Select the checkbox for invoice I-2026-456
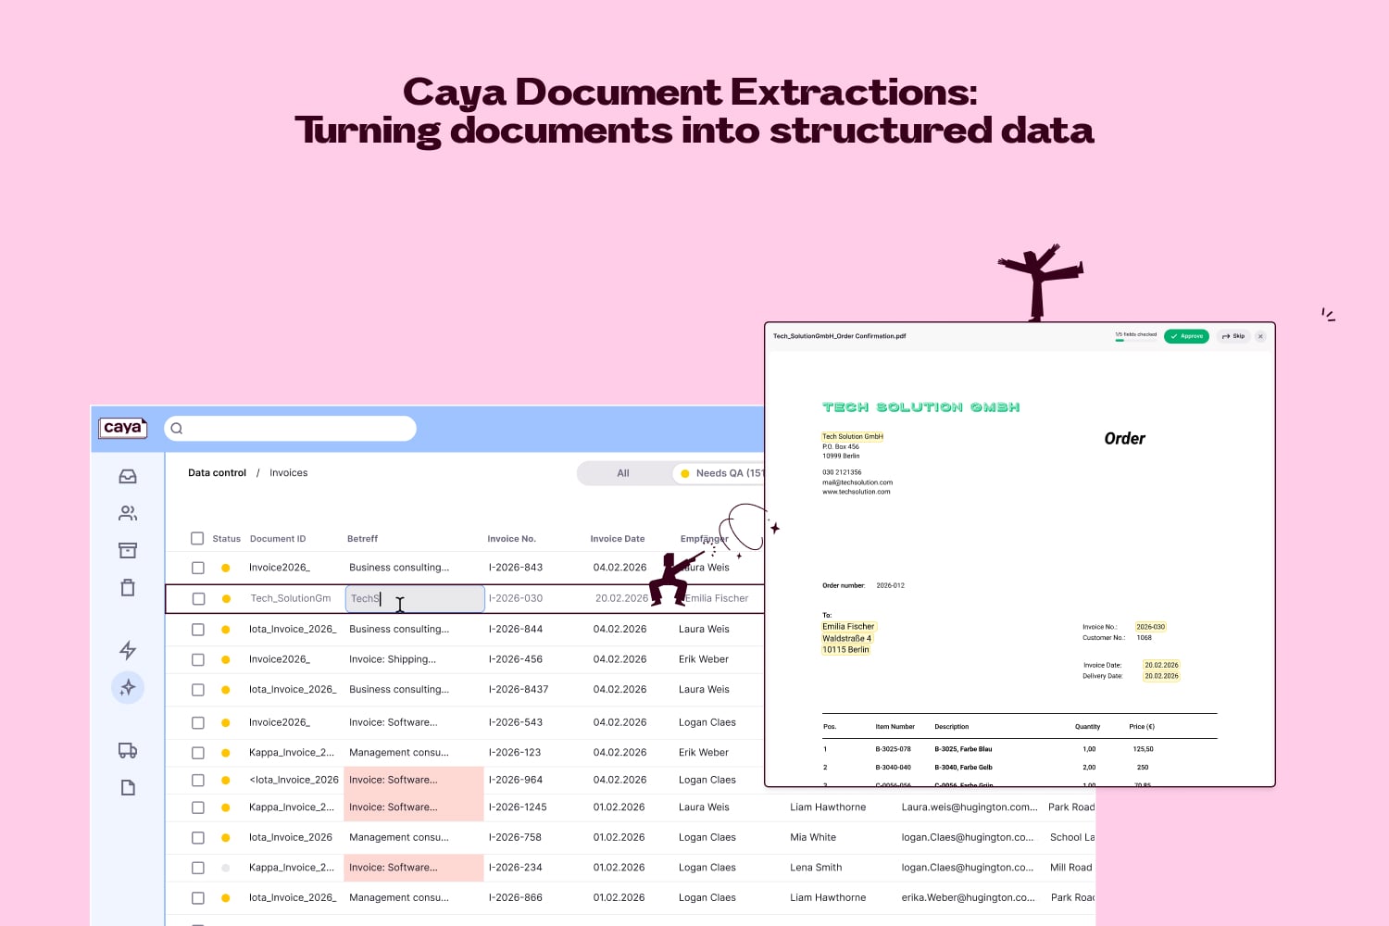Image resolution: width=1389 pixels, height=926 pixels. coord(197,659)
